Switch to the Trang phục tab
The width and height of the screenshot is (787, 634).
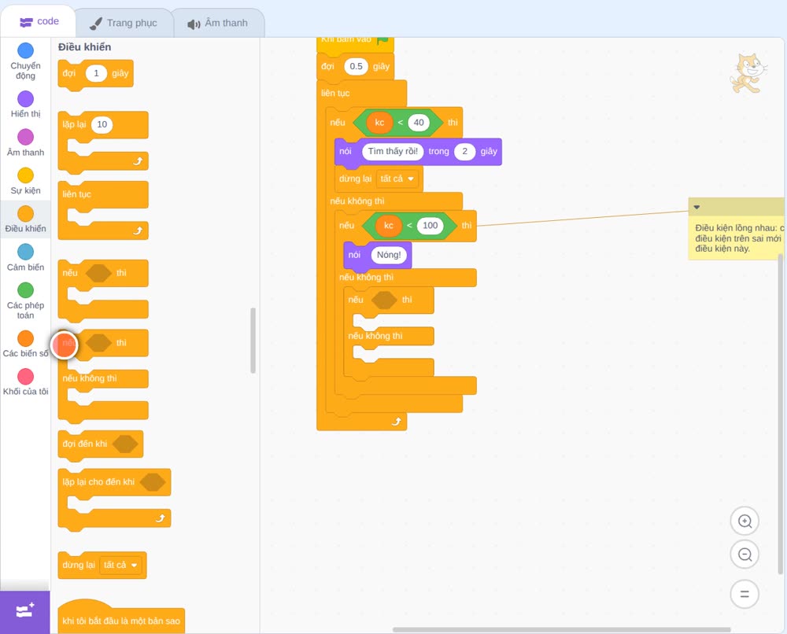[124, 23]
